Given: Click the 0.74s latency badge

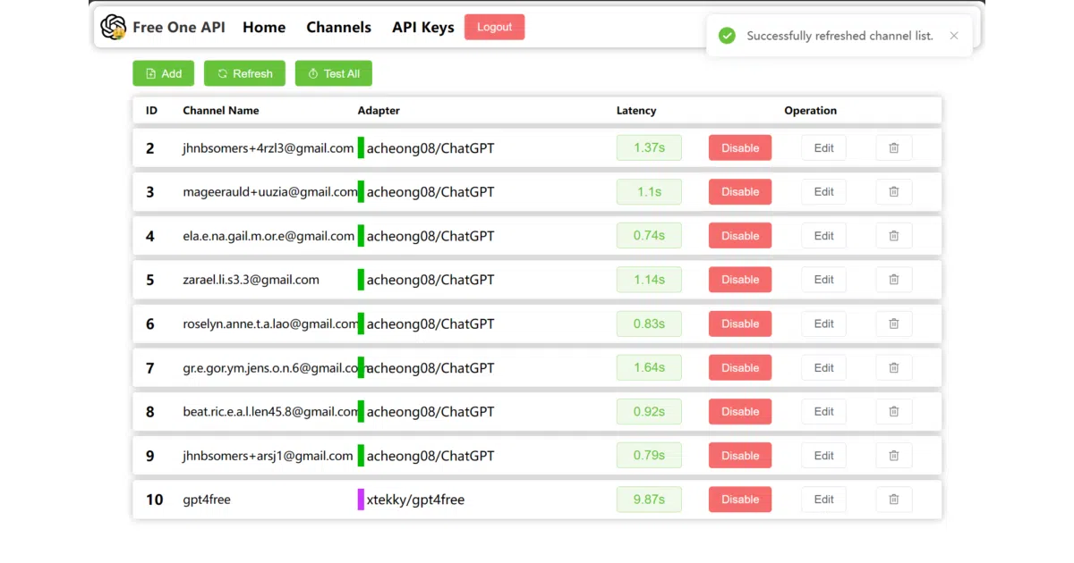Looking at the screenshot, I should [649, 236].
